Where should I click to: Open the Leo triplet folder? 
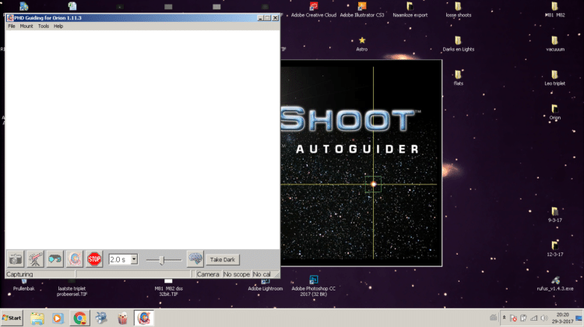pos(555,78)
